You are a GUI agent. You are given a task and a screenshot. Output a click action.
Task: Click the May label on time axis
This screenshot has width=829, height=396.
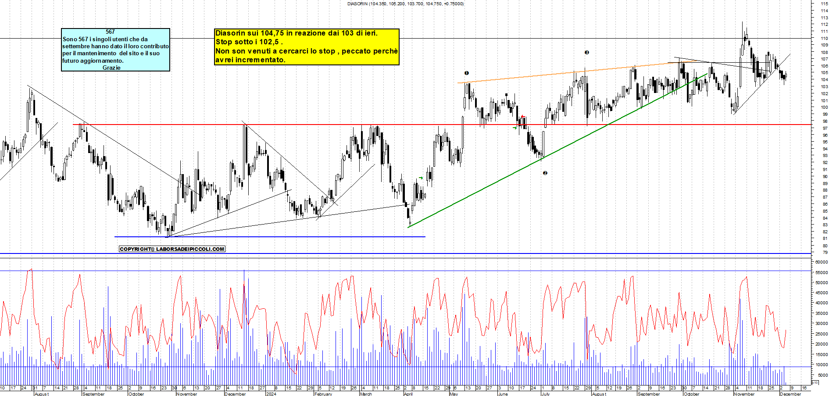pyautogui.click(x=454, y=394)
